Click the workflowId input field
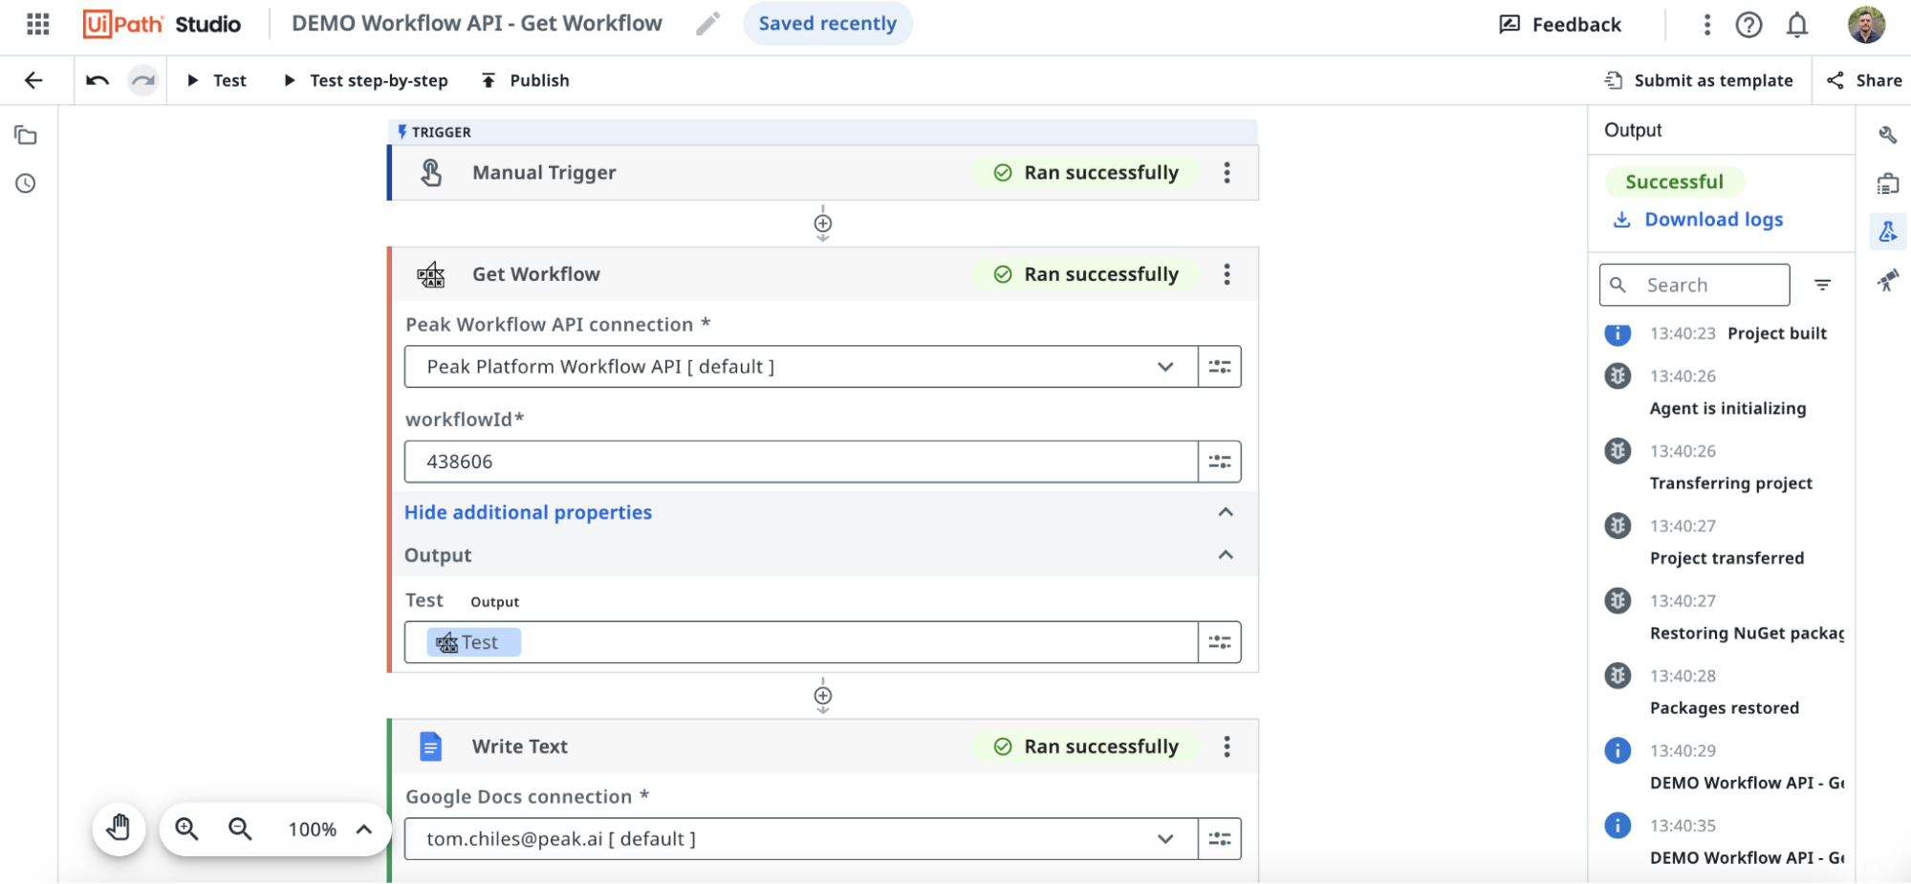Screen dimensions: 1911x884 pyautogui.click(x=799, y=462)
